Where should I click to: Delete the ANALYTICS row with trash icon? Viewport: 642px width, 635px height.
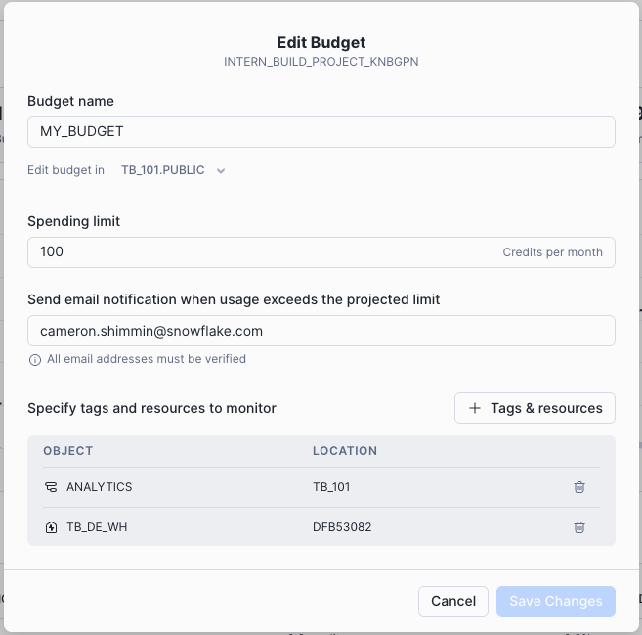578,487
